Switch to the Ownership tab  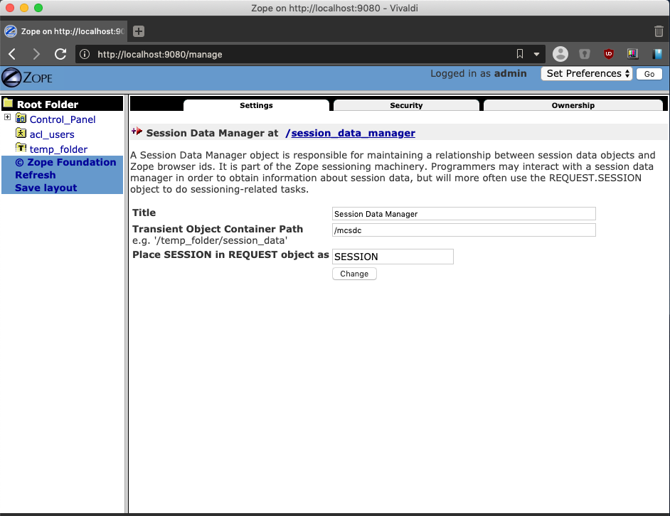point(573,105)
